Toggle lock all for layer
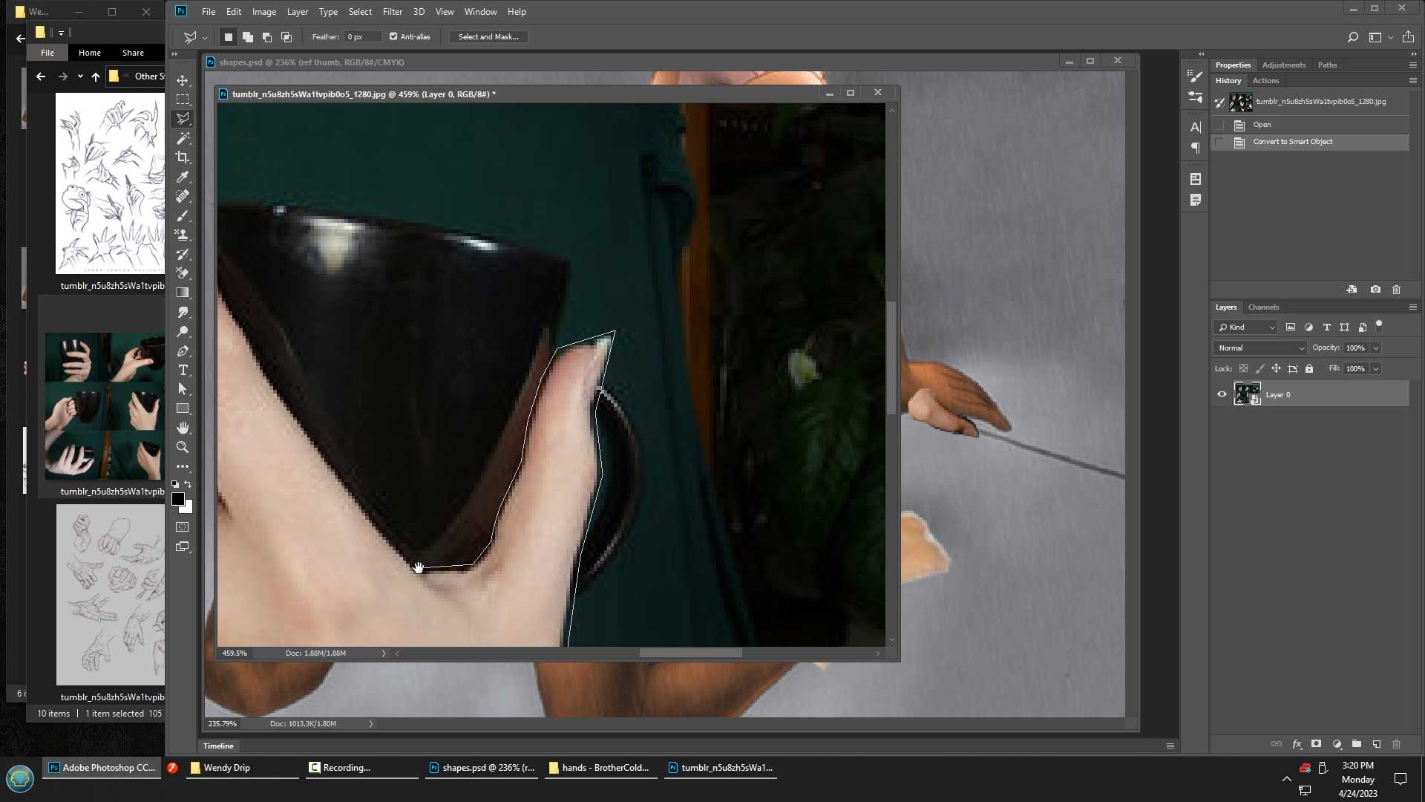The image size is (1425, 802). pyautogui.click(x=1309, y=368)
